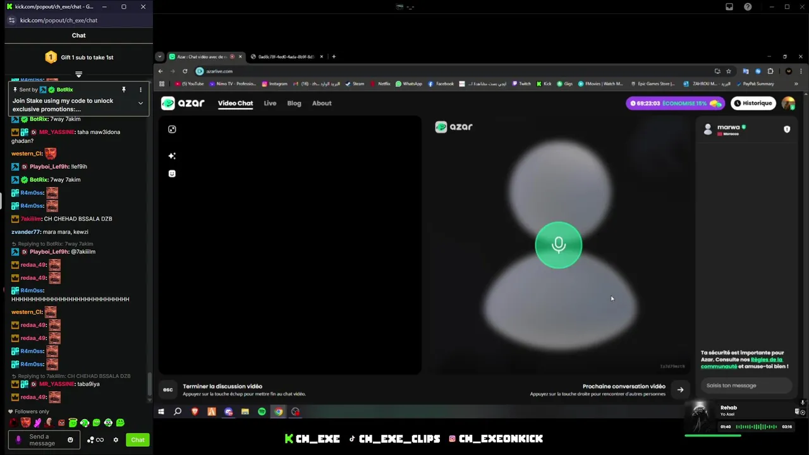Open the Facebook bookmark
Viewport: 809px width, 455px height.
tap(441, 83)
